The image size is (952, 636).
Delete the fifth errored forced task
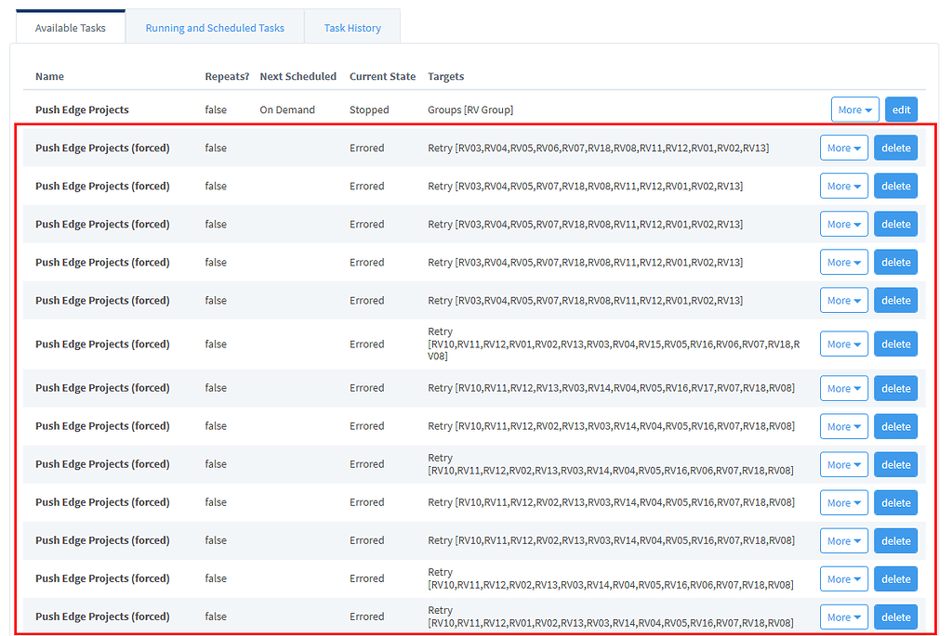click(x=894, y=299)
